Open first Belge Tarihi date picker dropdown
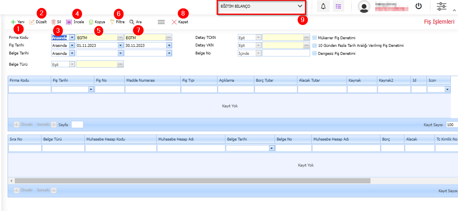Image resolution: width=458 pixels, height=211 pixels. tap(121, 53)
